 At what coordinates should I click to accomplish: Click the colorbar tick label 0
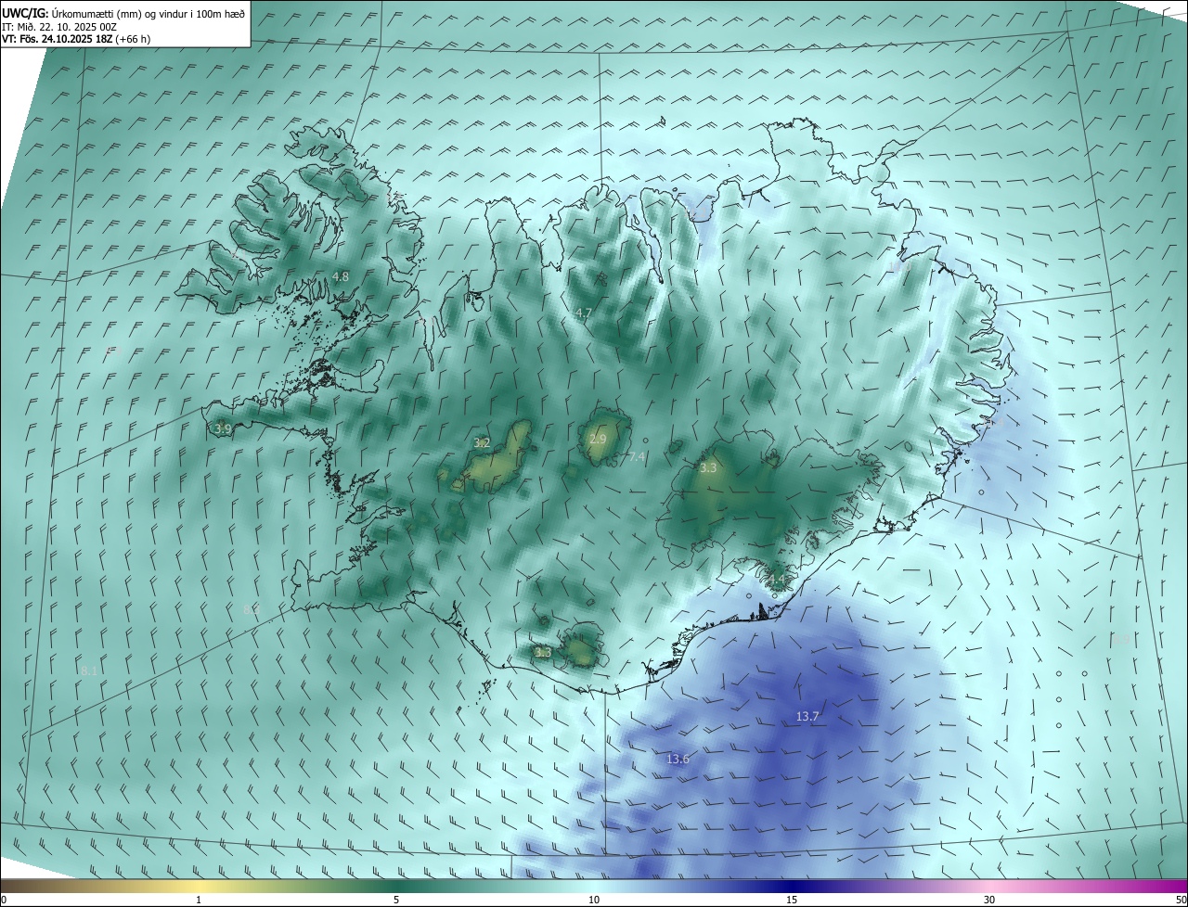click(4, 900)
